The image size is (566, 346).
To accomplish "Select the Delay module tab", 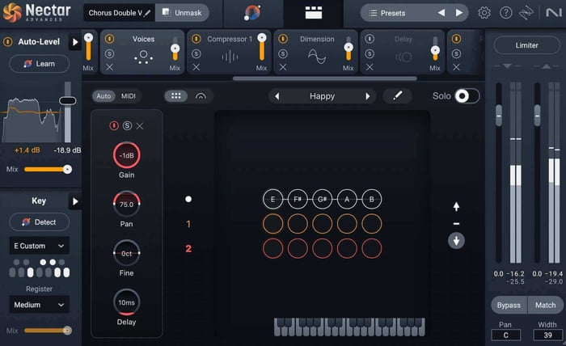I will click(403, 53).
